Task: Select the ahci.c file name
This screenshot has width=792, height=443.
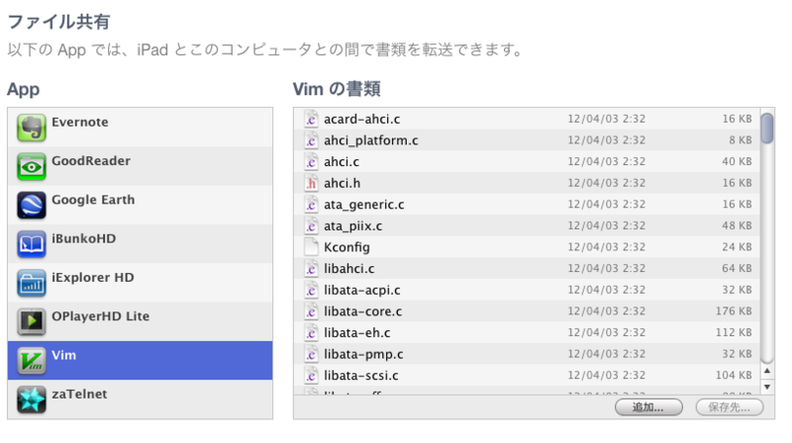Action: (342, 162)
